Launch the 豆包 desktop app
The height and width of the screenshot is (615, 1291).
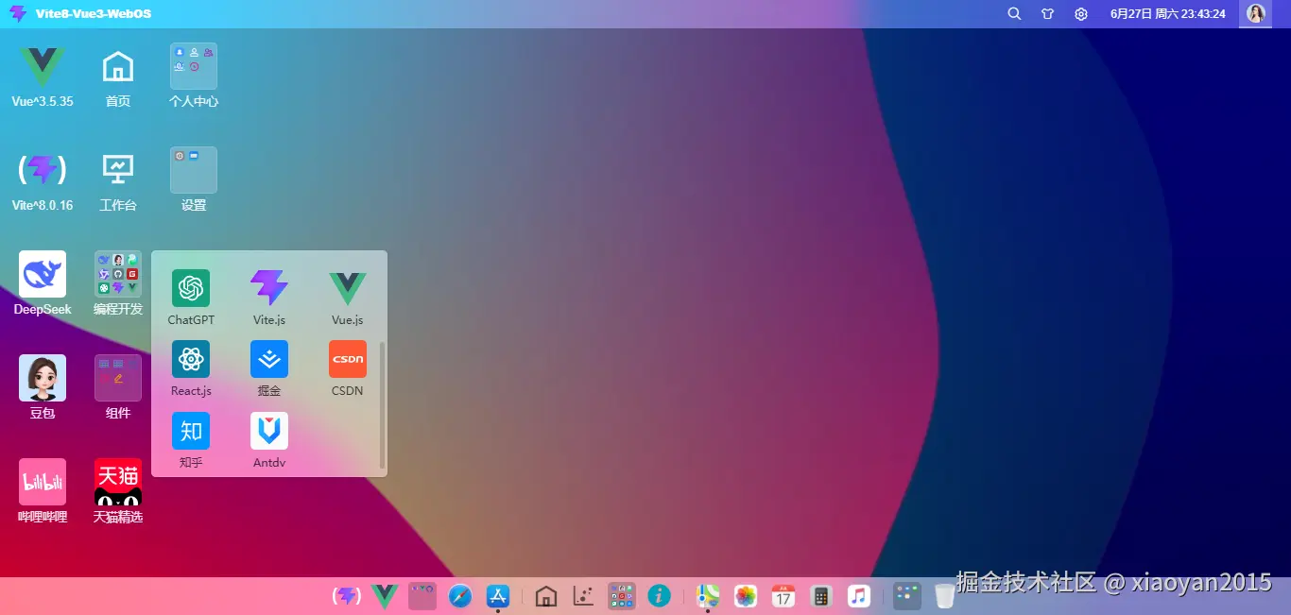point(43,378)
